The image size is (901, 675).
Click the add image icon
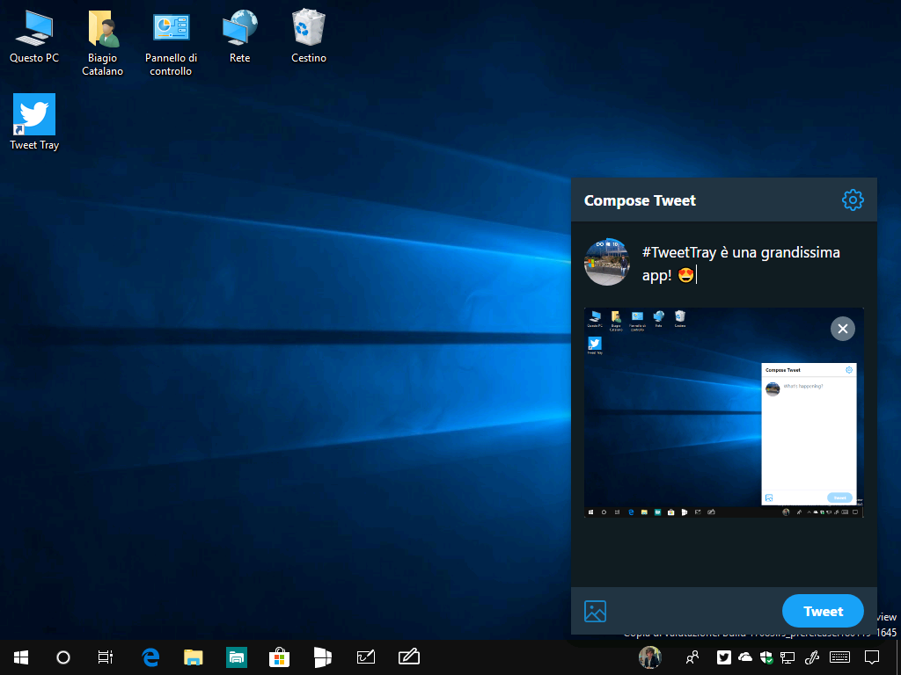point(595,612)
